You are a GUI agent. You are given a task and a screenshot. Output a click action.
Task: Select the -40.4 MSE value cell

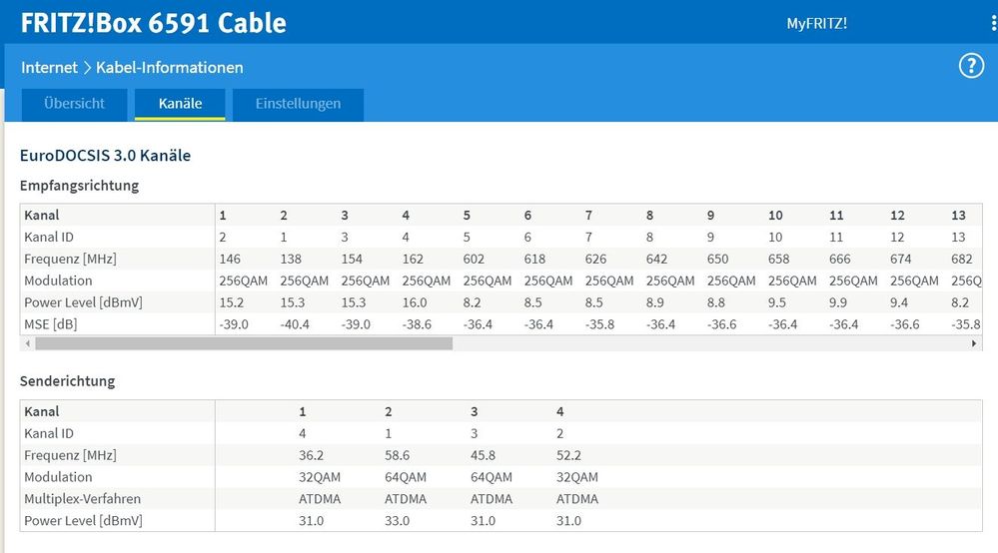(298, 324)
